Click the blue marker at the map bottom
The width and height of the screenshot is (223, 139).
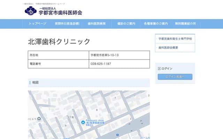click(117, 135)
